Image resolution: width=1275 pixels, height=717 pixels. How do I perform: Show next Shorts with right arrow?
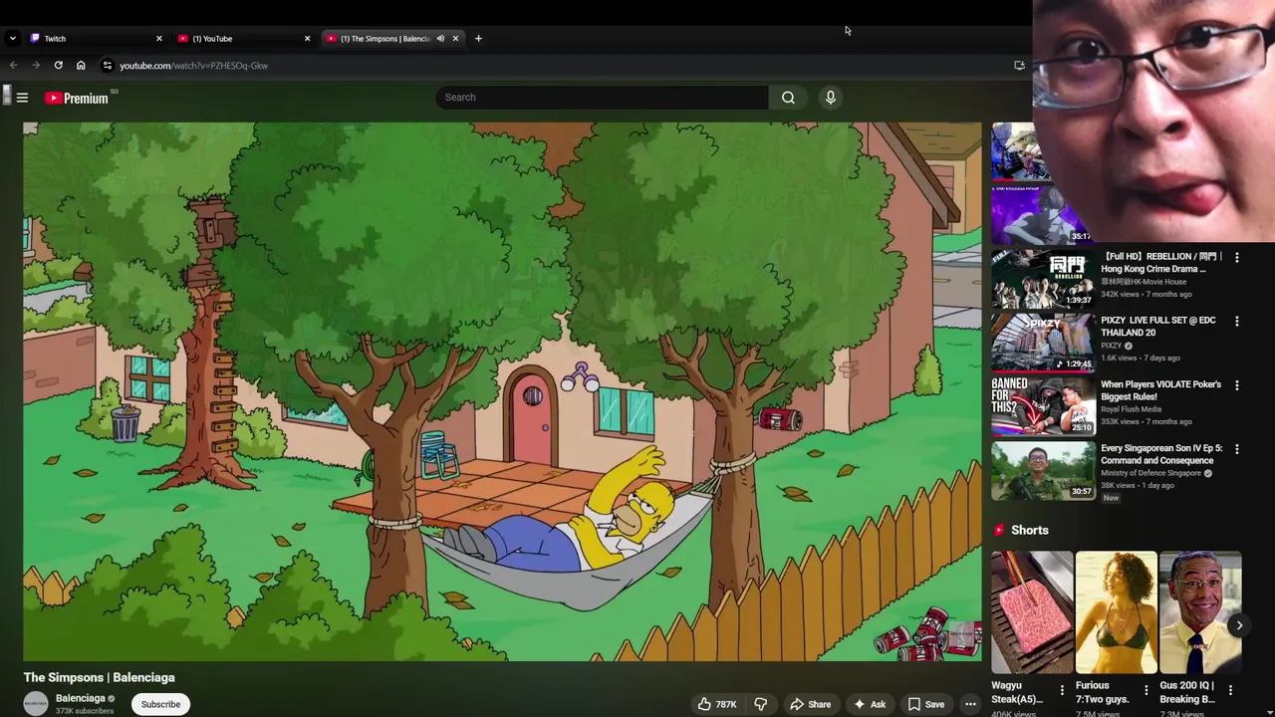(x=1238, y=625)
